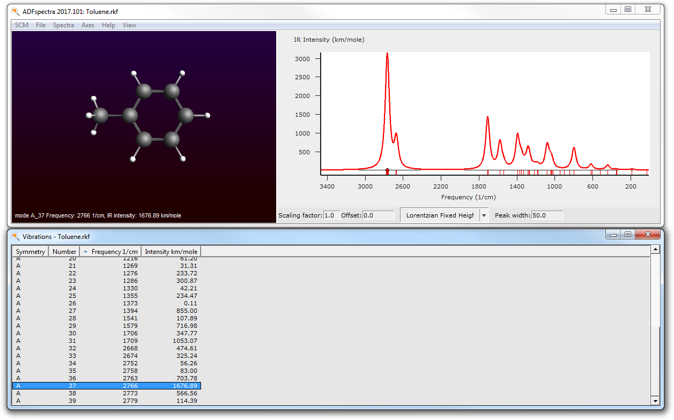Select mode 25 row with frequency 1355
Screen dimensions: 674x420
(x=106, y=296)
